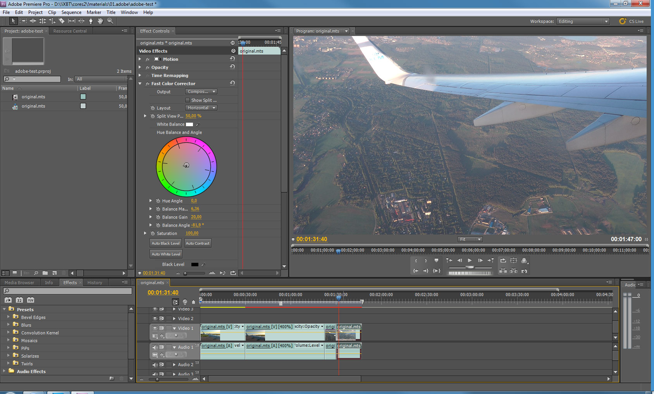
Task: Select the Hand tool
Action: tap(100, 21)
